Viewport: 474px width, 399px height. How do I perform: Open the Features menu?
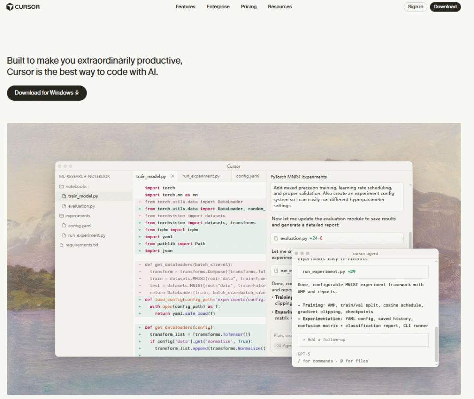pos(185,7)
